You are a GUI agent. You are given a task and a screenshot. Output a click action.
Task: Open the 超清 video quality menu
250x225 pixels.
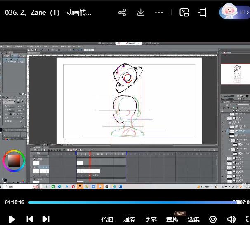click(129, 219)
